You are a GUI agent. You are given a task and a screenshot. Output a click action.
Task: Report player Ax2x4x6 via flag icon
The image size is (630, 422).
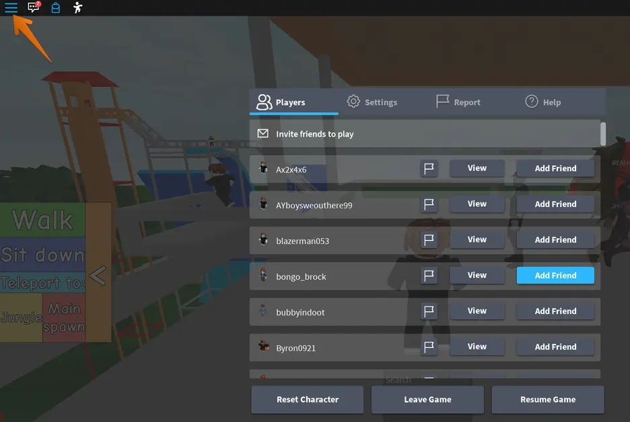pyautogui.click(x=429, y=169)
